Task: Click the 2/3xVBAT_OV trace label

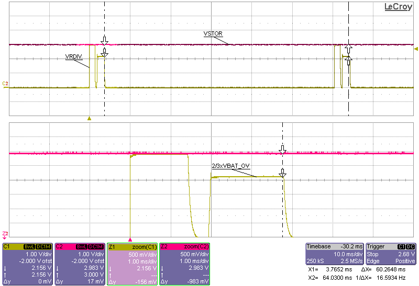Action: tap(230, 166)
